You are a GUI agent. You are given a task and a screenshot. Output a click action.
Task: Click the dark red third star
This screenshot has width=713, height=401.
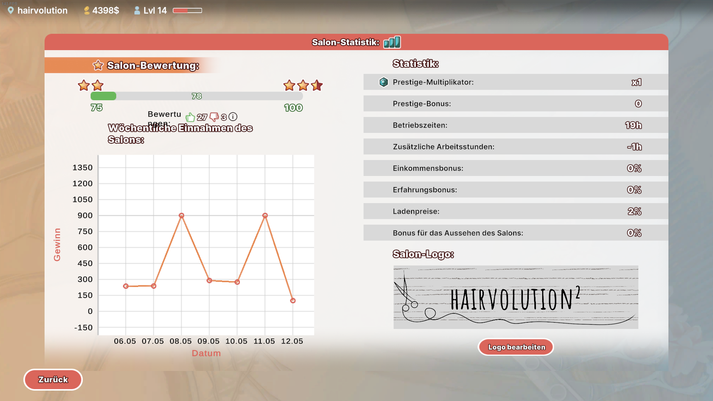(317, 85)
